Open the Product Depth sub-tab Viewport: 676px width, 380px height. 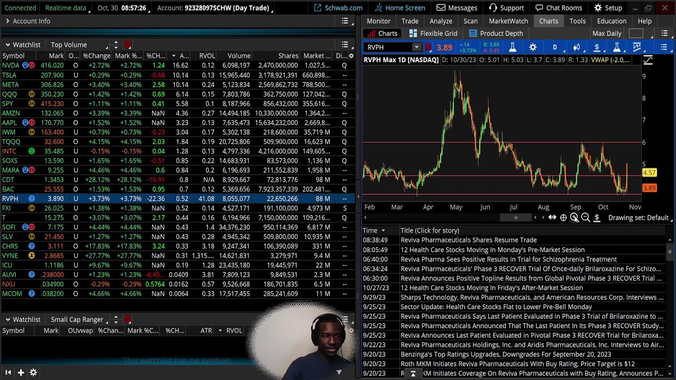coord(496,34)
